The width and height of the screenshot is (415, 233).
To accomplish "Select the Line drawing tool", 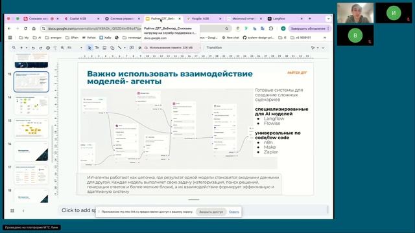I will pyautogui.click(x=120, y=48).
